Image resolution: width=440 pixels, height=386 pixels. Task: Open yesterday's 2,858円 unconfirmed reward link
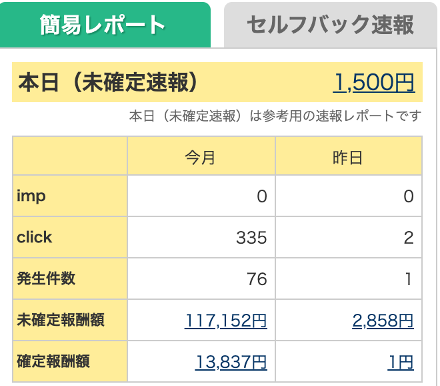383,321
